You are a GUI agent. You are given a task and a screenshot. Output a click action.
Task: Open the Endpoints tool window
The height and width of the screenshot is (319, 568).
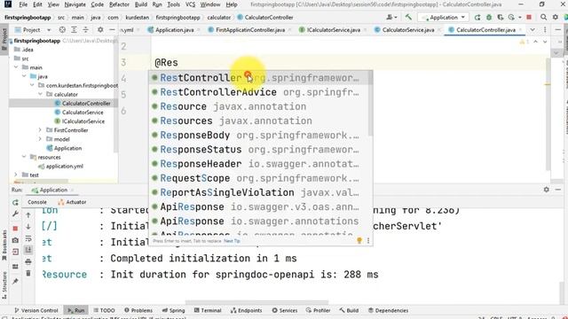click(247, 310)
